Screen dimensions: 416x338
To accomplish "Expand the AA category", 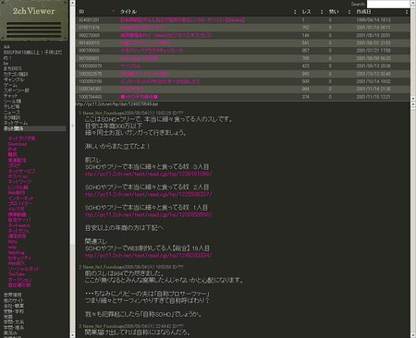I will [6, 47].
